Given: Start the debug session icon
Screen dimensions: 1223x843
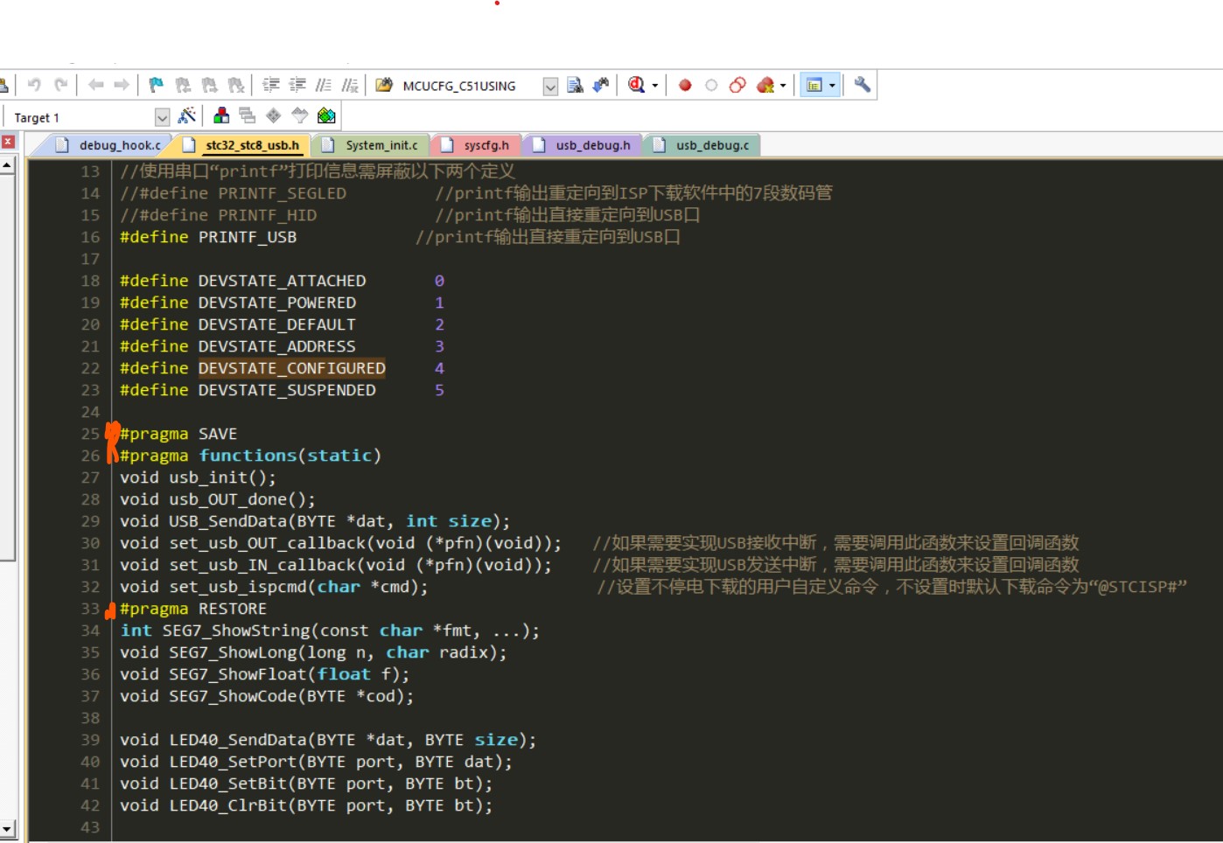Looking at the screenshot, I should click(x=636, y=85).
